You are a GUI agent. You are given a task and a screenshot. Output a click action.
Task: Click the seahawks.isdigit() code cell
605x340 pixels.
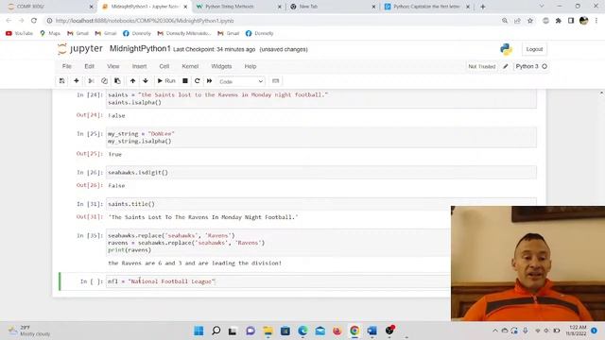[321, 172]
